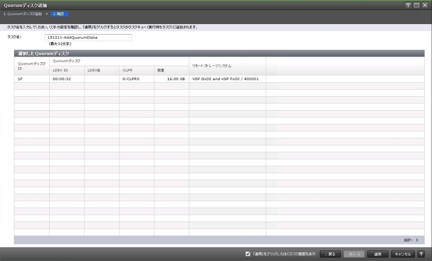Image resolution: width=432 pixels, height=261 pixels.
Task: Click LDEV ID cell 00:00:32
Action: pyautogui.click(x=62, y=79)
